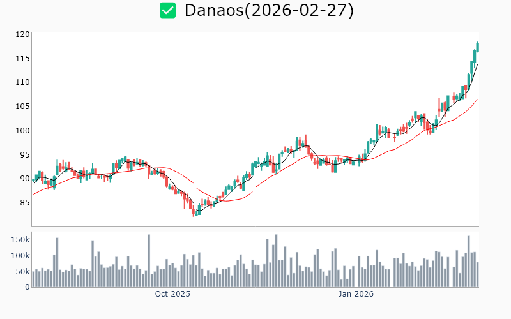Click the Jan 2026 date axis label
This screenshot has height=319, width=511.
coord(356,294)
